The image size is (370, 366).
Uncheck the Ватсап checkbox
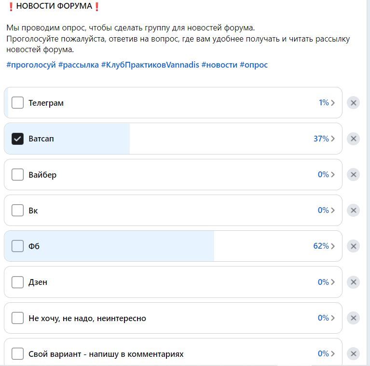(17, 139)
